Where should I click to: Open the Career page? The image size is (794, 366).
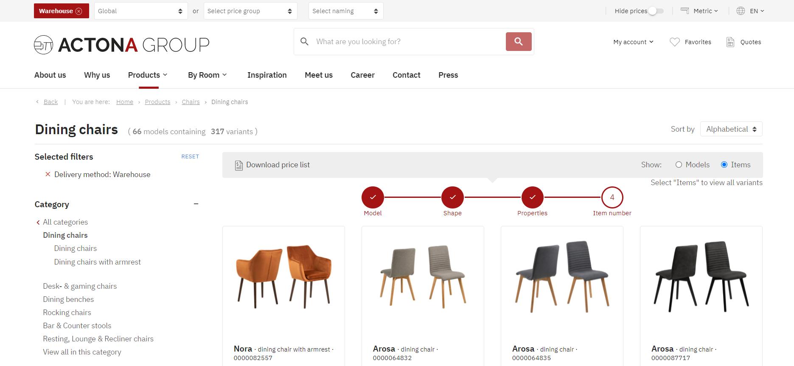pyautogui.click(x=362, y=75)
